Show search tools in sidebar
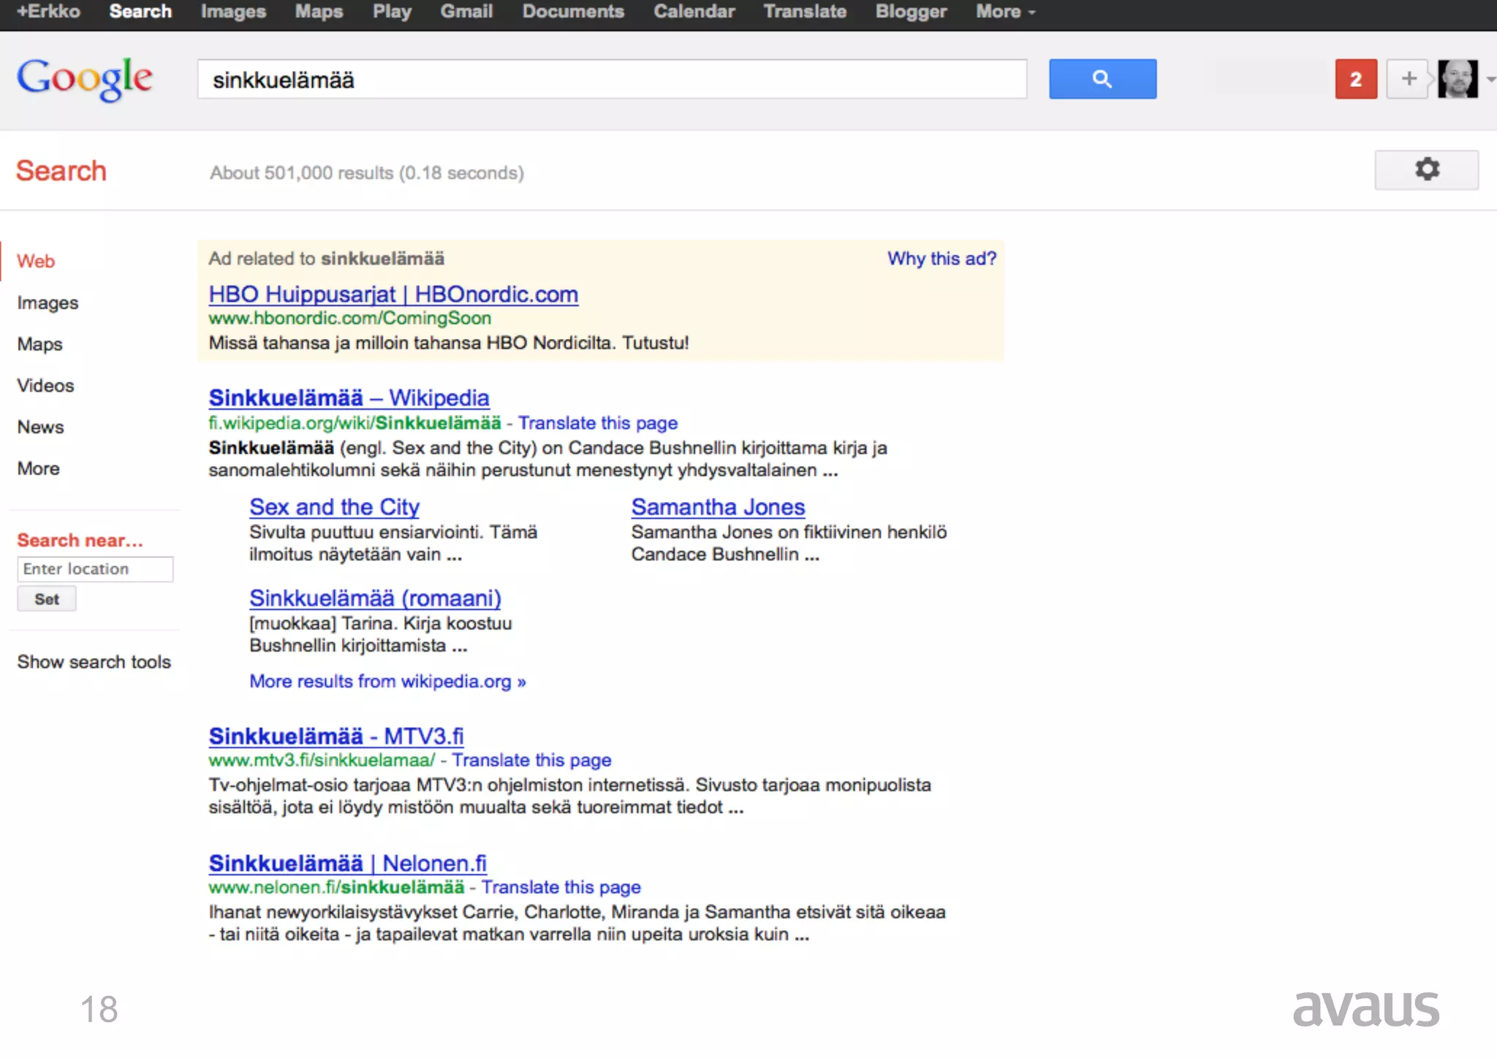1497x1058 pixels. point(94,661)
